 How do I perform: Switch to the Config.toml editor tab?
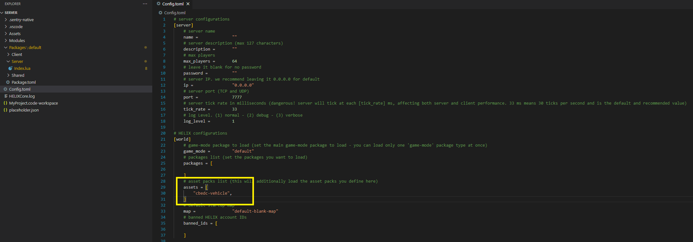pyautogui.click(x=172, y=4)
